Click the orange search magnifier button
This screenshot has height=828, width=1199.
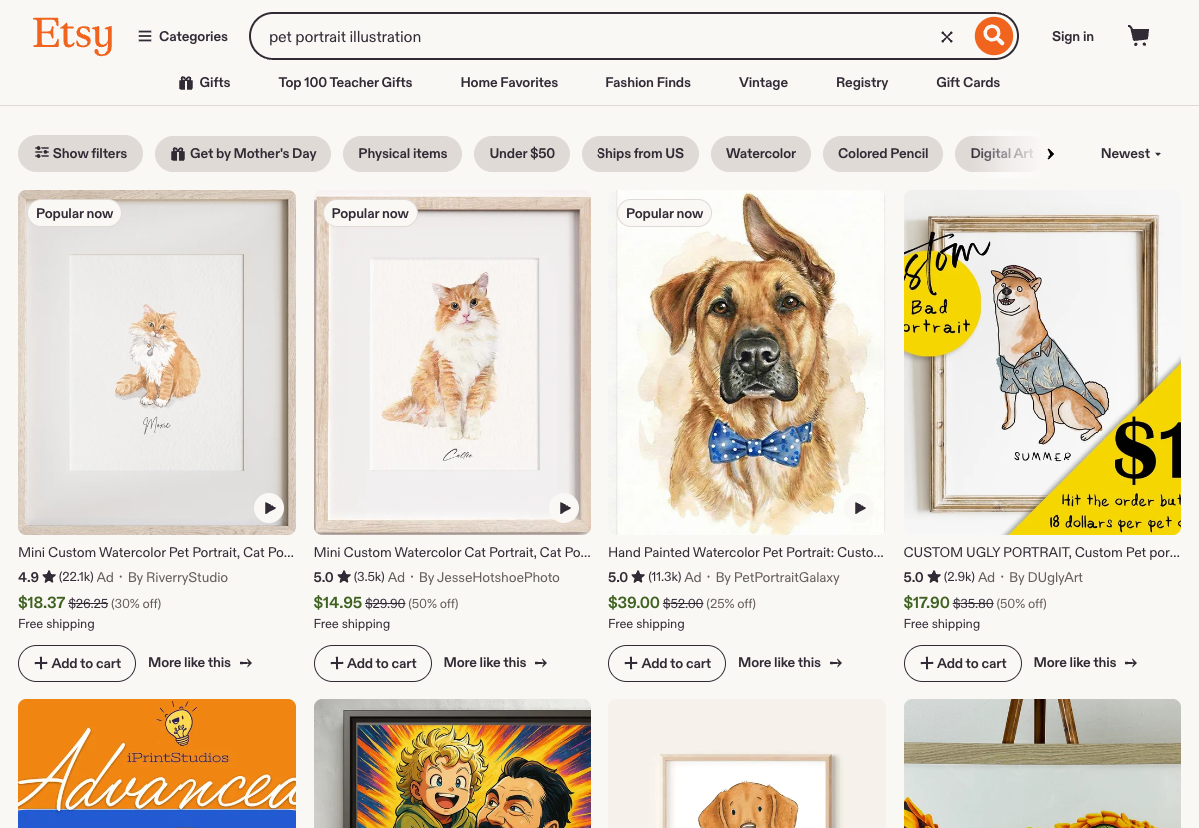pyautogui.click(x=993, y=37)
